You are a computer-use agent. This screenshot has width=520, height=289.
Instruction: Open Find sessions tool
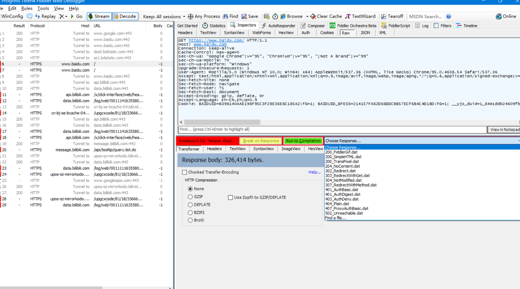click(x=230, y=16)
